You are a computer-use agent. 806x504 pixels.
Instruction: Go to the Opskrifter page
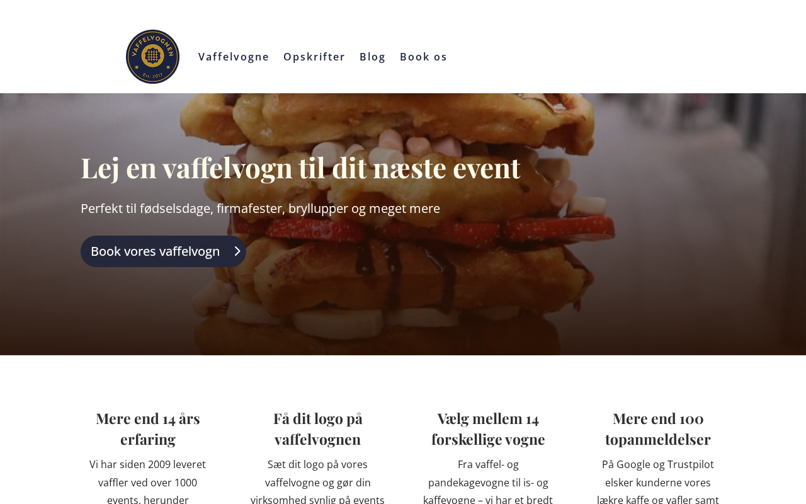point(314,57)
